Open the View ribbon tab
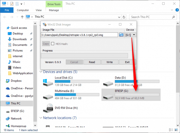 (x=39, y=10)
